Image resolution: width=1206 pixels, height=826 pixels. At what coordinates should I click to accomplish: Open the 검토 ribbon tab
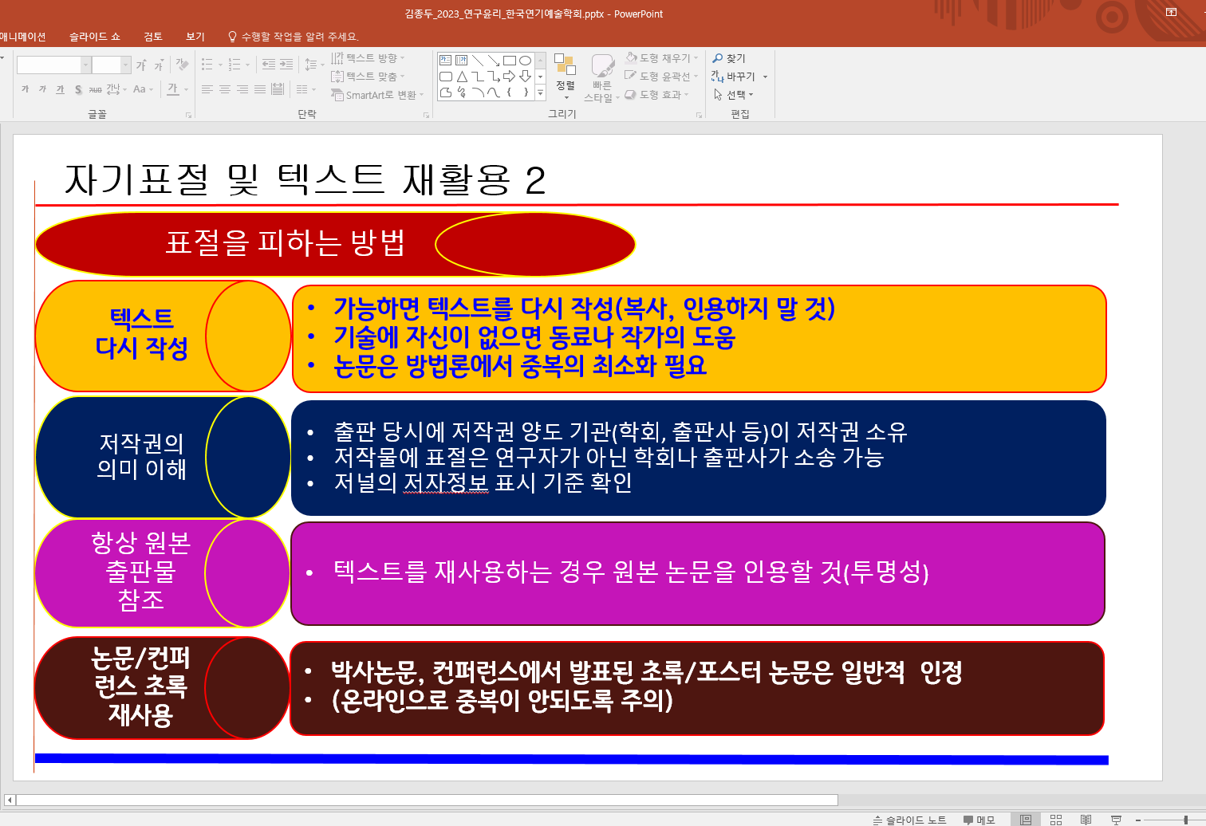coord(153,37)
